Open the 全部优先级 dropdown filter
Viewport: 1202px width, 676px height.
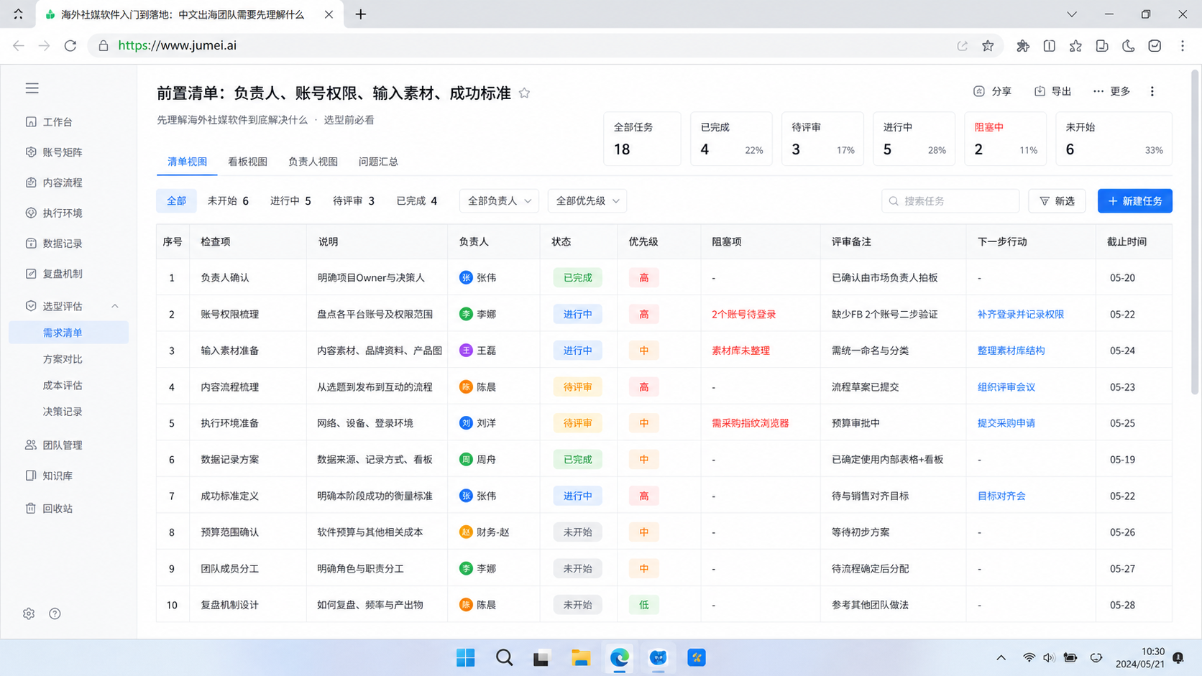click(x=587, y=201)
